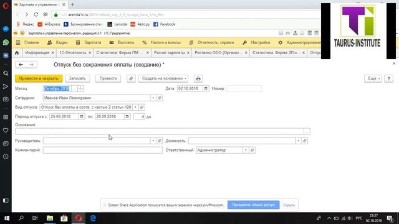
Task: Click the Windows Start button
Action: (x=7, y=218)
